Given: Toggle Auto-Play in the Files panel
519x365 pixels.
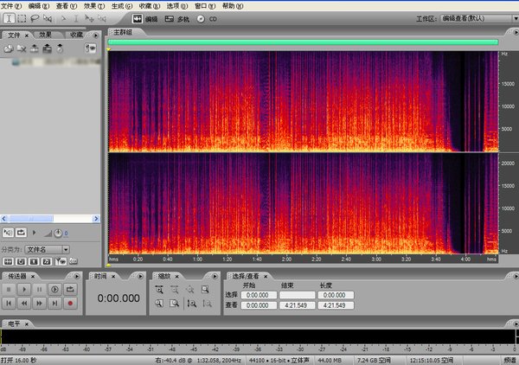Looking at the screenshot, I should 8,233.
